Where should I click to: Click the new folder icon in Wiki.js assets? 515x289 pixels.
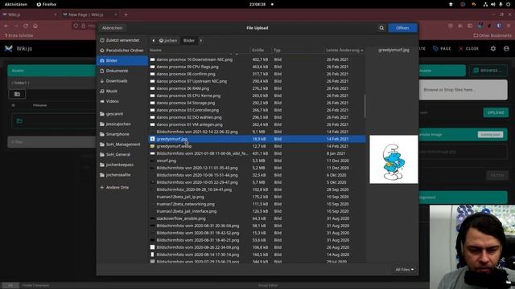[x=17, y=94]
